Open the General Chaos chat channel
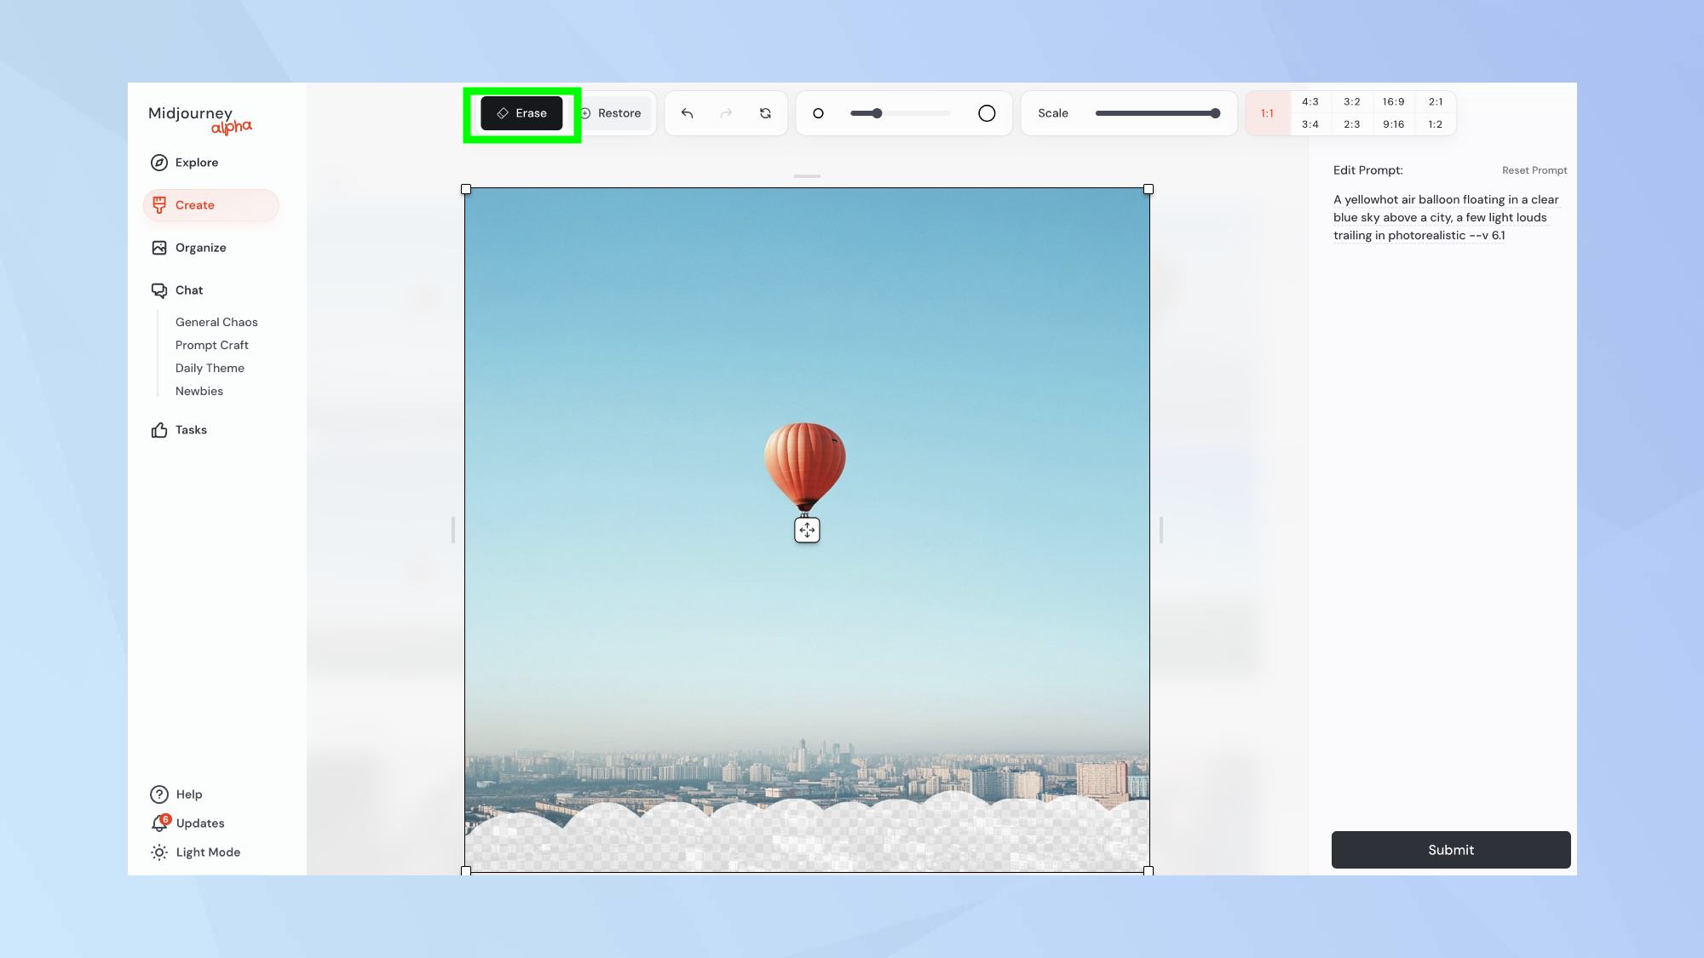The width and height of the screenshot is (1704, 958). [216, 322]
